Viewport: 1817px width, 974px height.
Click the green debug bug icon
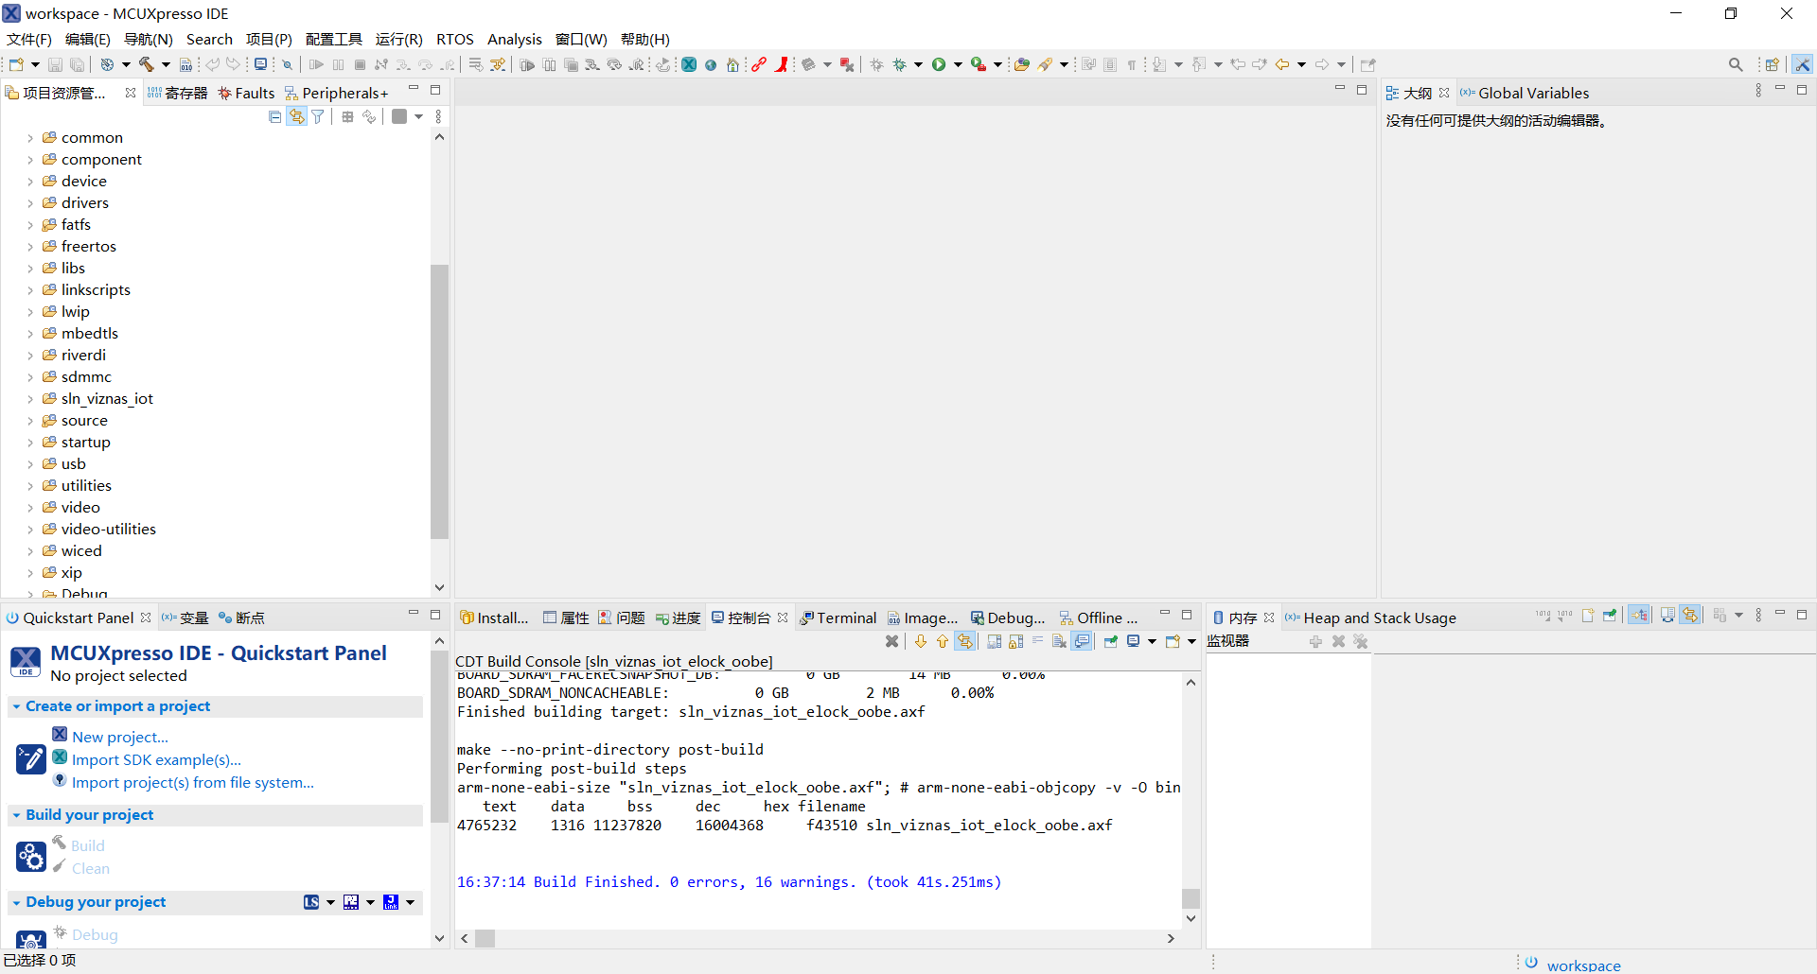899,64
